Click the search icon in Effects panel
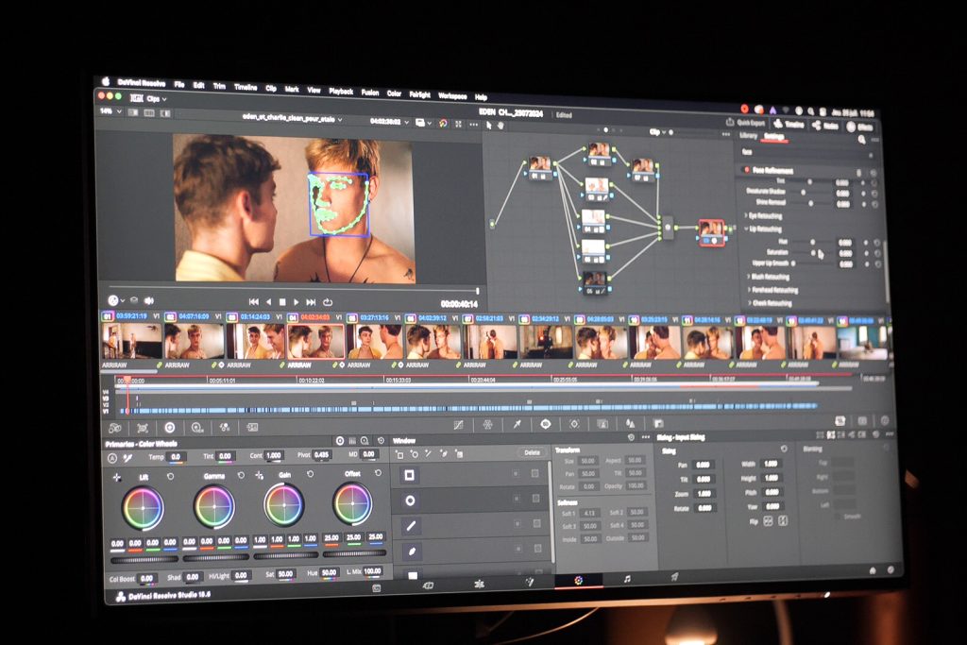Viewport: 967px width, 645px height. (861, 139)
